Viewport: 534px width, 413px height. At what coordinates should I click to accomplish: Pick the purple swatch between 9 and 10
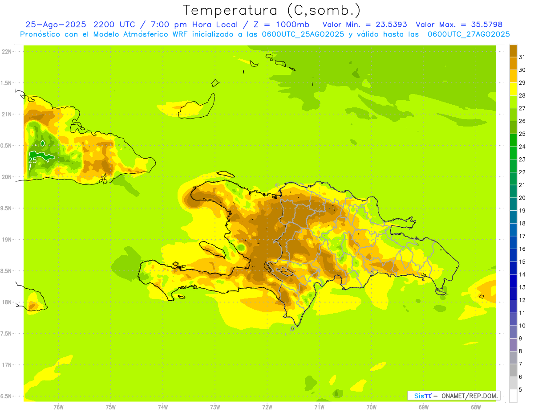pyautogui.click(x=513, y=332)
